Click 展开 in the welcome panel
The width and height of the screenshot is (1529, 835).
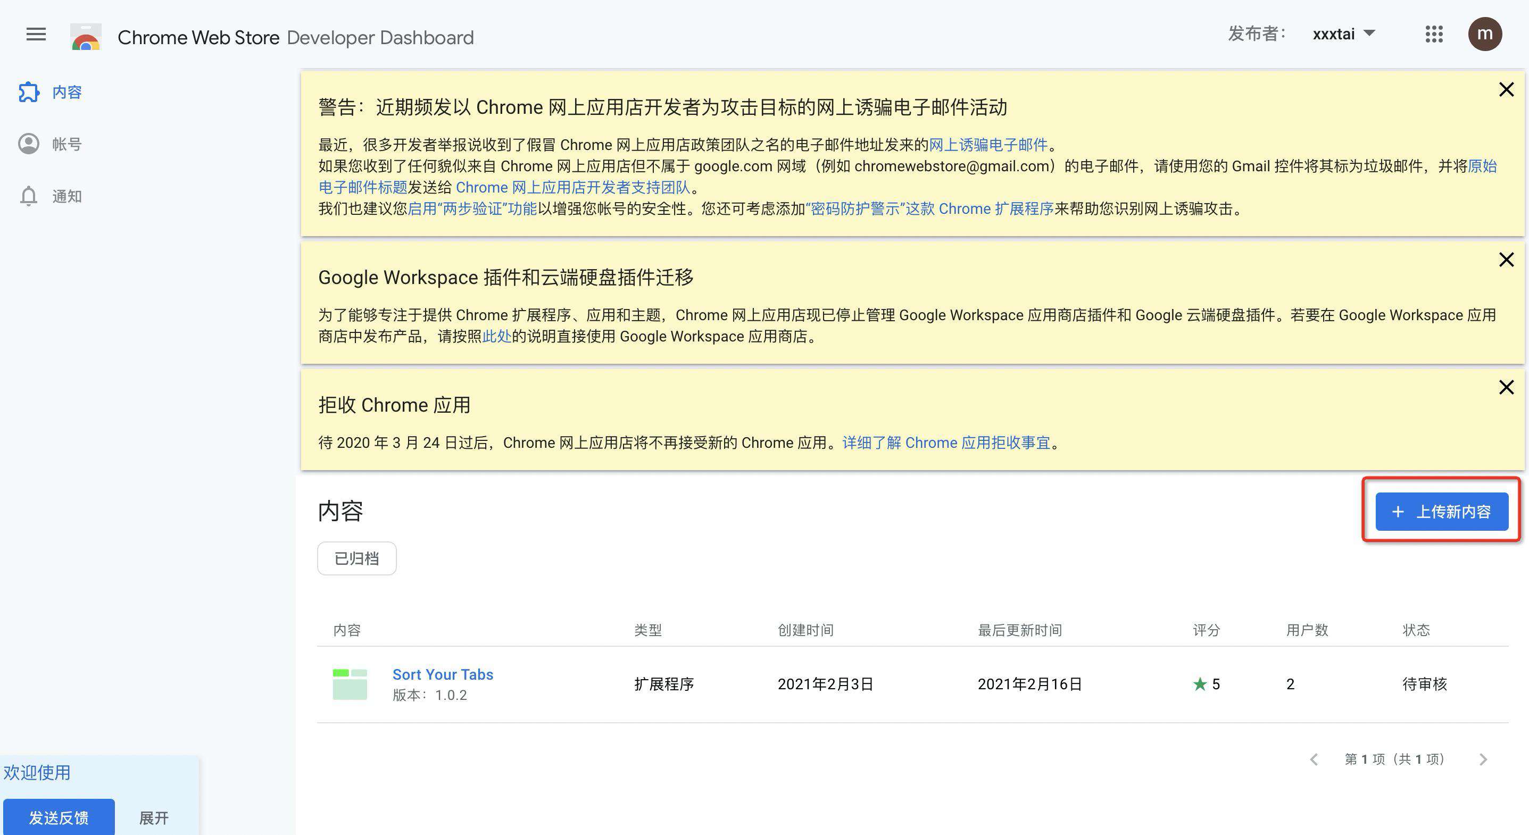pos(154,819)
